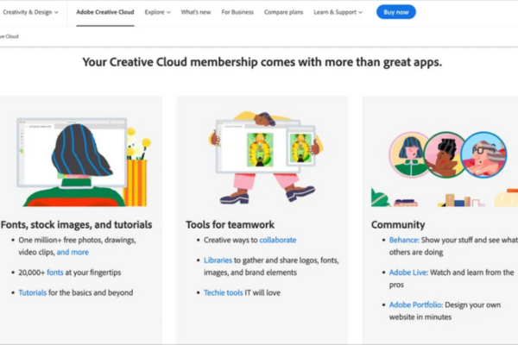Open the Creativity & Design dropdown
The height and width of the screenshot is (345, 518).
[x=29, y=12]
